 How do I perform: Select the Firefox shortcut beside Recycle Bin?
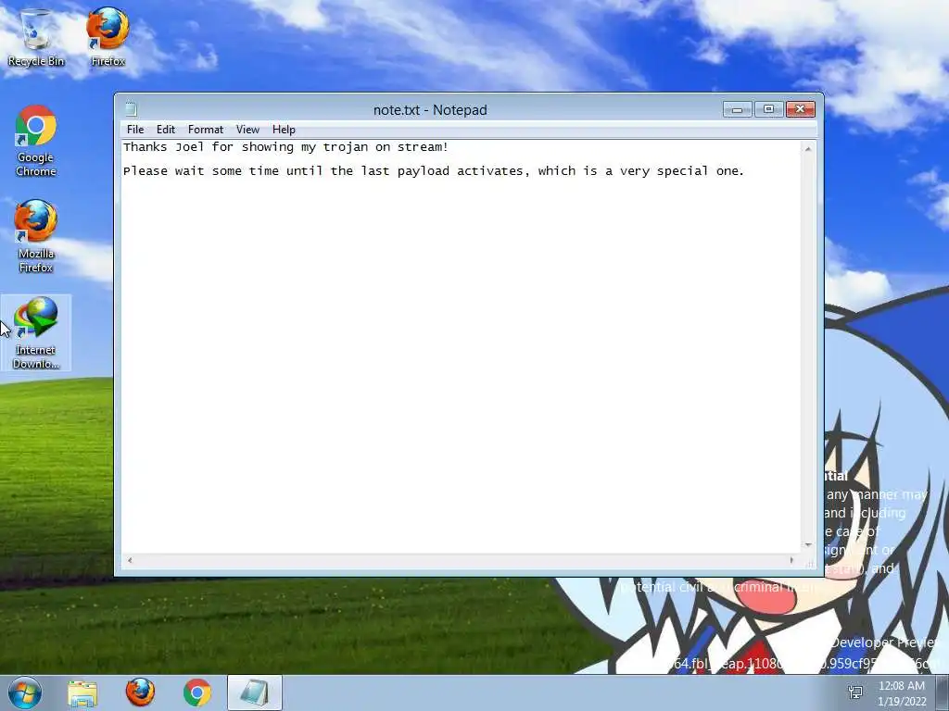(108, 37)
